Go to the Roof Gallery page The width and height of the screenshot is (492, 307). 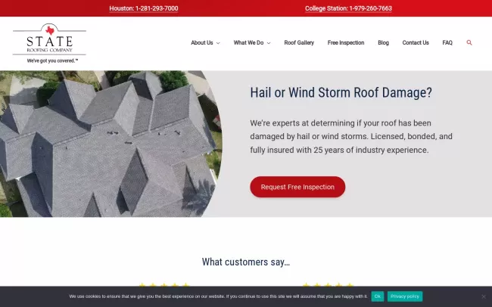tap(299, 43)
